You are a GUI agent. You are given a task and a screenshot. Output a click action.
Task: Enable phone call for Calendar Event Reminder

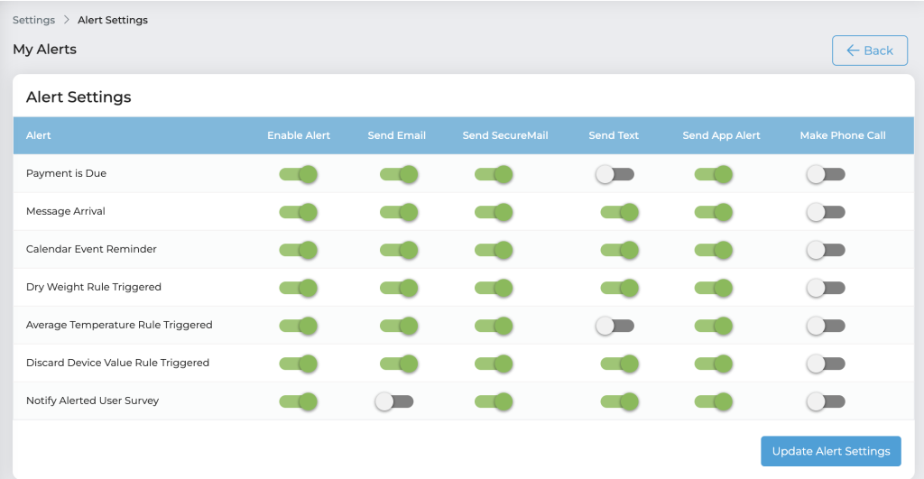pos(826,250)
